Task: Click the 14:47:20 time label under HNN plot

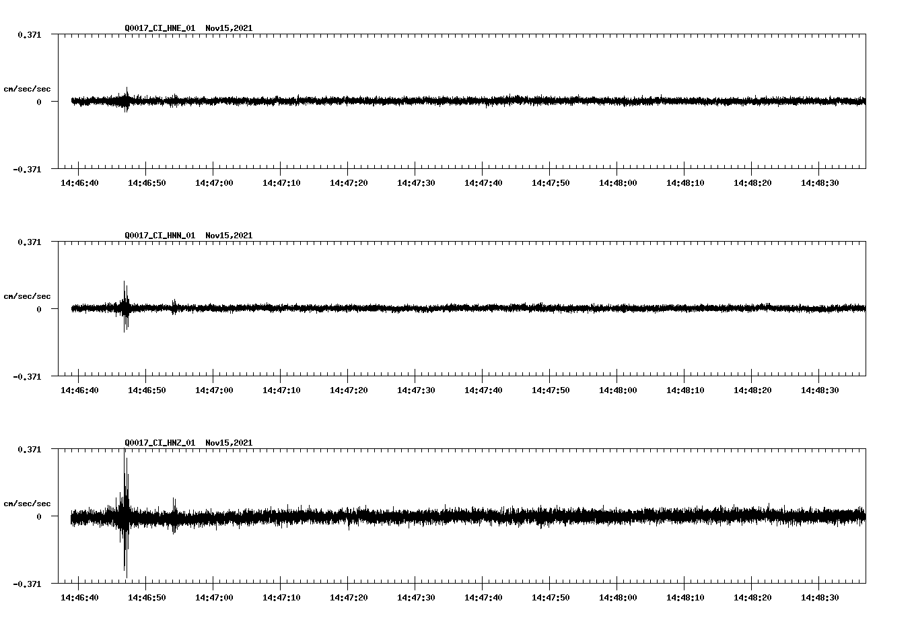Action: coord(349,390)
